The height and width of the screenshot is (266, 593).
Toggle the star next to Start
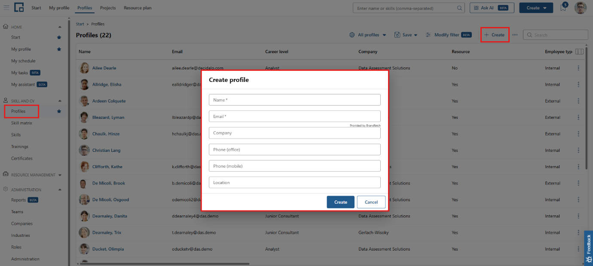tap(59, 37)
